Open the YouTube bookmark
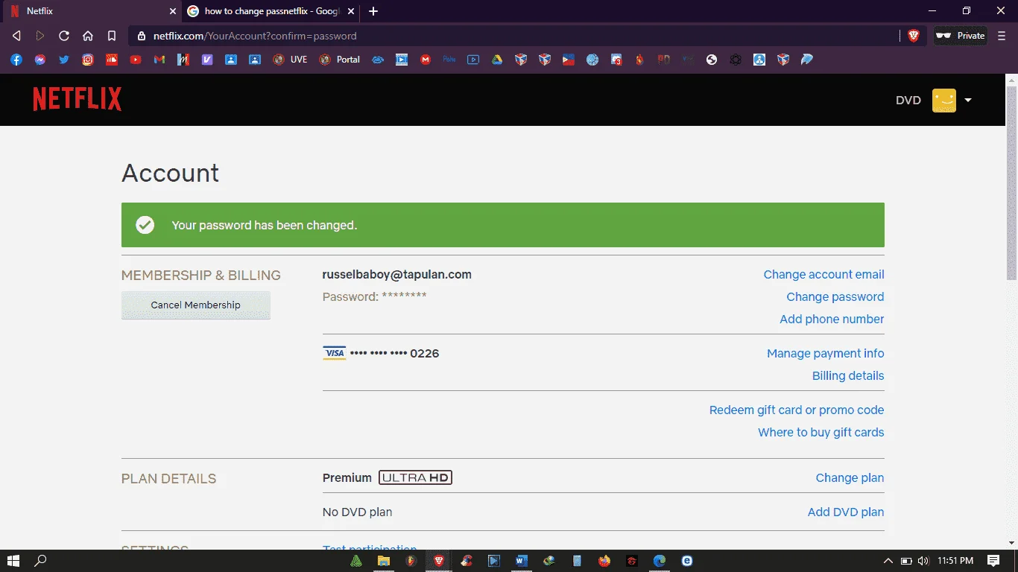This screenshot has width=1018, height=572. pyautogui.click(x=136, y=60)
